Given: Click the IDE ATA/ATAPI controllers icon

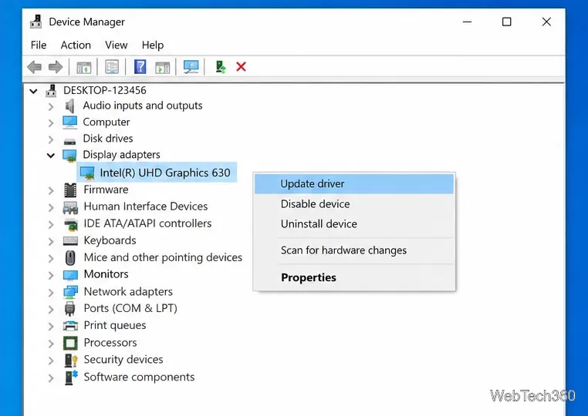Looking at the screenshot, I should tap(71, 225).
